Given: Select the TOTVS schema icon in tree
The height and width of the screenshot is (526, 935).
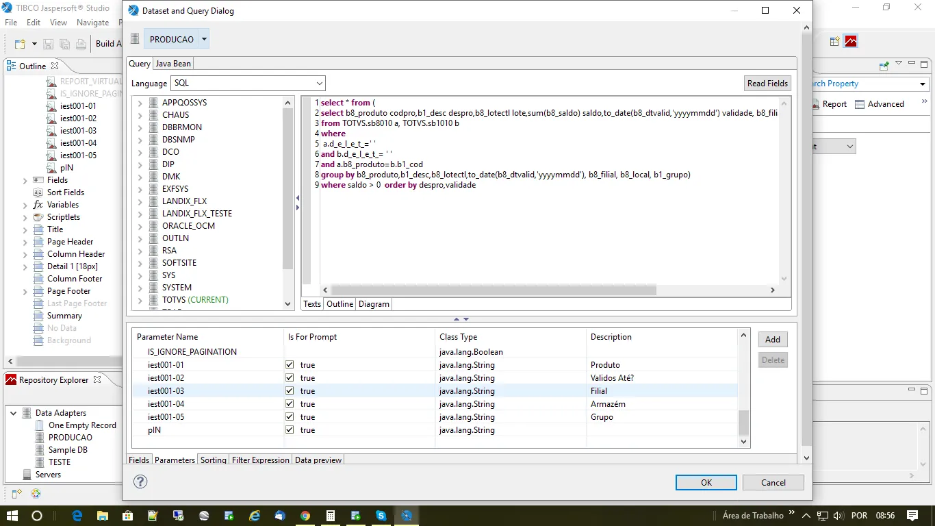Looking at the screenshot, I should pyautogui.click(x=153, y=300).
